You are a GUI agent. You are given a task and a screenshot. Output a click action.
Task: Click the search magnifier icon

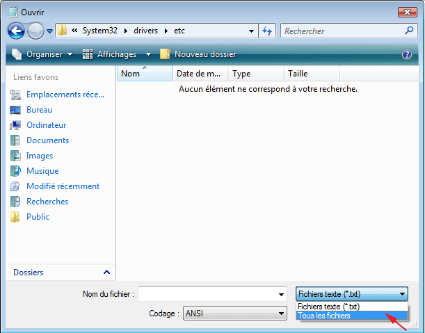pos(410,31)
